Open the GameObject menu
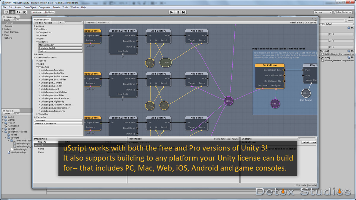Viewport: 356px width, 200px height. (x=30, y=7)
